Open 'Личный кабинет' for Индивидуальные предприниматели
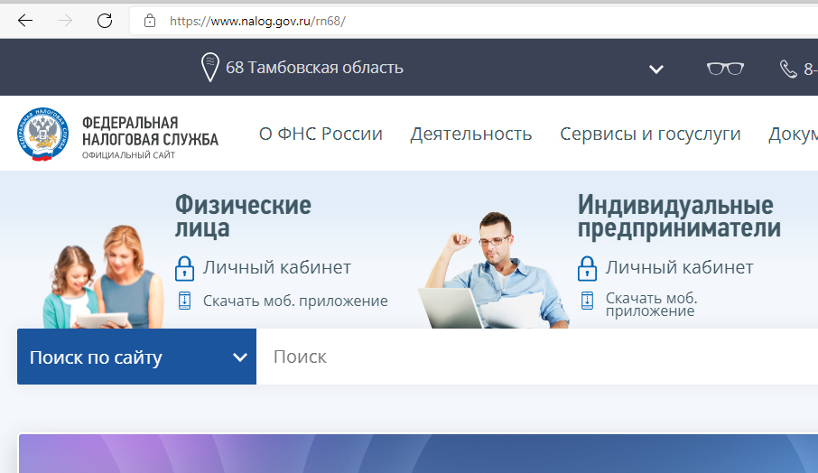Image resolution: width=818 pixels, height=473 pixels. [x=679, y=267]
